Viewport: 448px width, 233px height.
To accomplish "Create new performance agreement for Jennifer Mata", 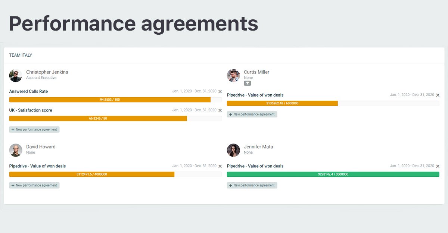I will pyautogui.click(x=252, y=185).
